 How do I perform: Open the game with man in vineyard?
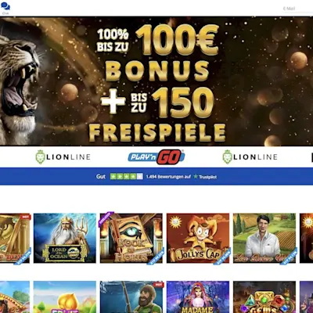(x=264, y=238)
